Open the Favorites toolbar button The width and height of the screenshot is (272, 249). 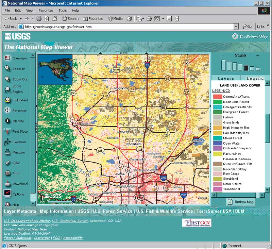(93, 19)
